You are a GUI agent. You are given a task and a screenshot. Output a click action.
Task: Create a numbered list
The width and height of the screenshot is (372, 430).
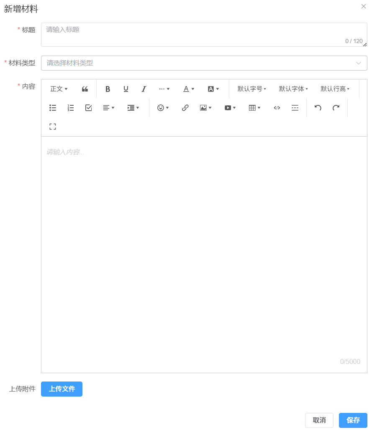point(71,108)
